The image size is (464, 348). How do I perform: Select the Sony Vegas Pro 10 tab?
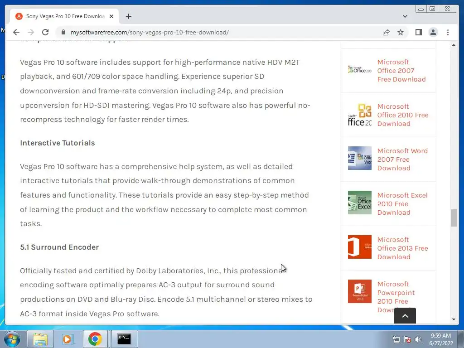click(x=64, y=16)
